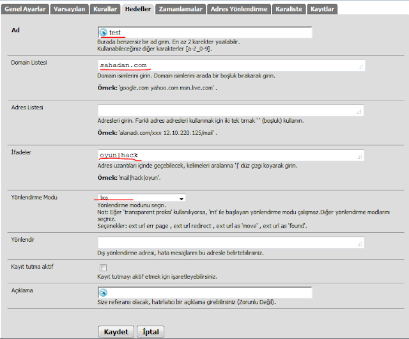Switch to the Karaliste tab
This screenshot has height=339, width=409.
[289, 9]
